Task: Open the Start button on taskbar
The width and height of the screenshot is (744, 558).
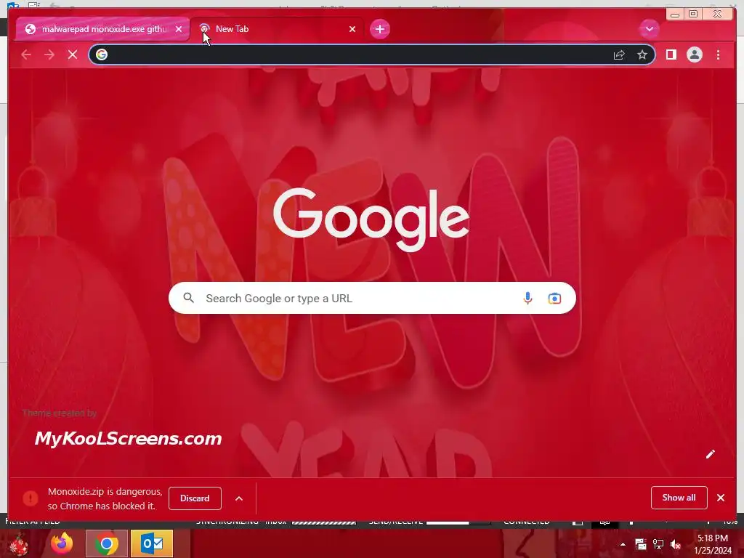Action: pyautogui.click(x=19, y=543)
